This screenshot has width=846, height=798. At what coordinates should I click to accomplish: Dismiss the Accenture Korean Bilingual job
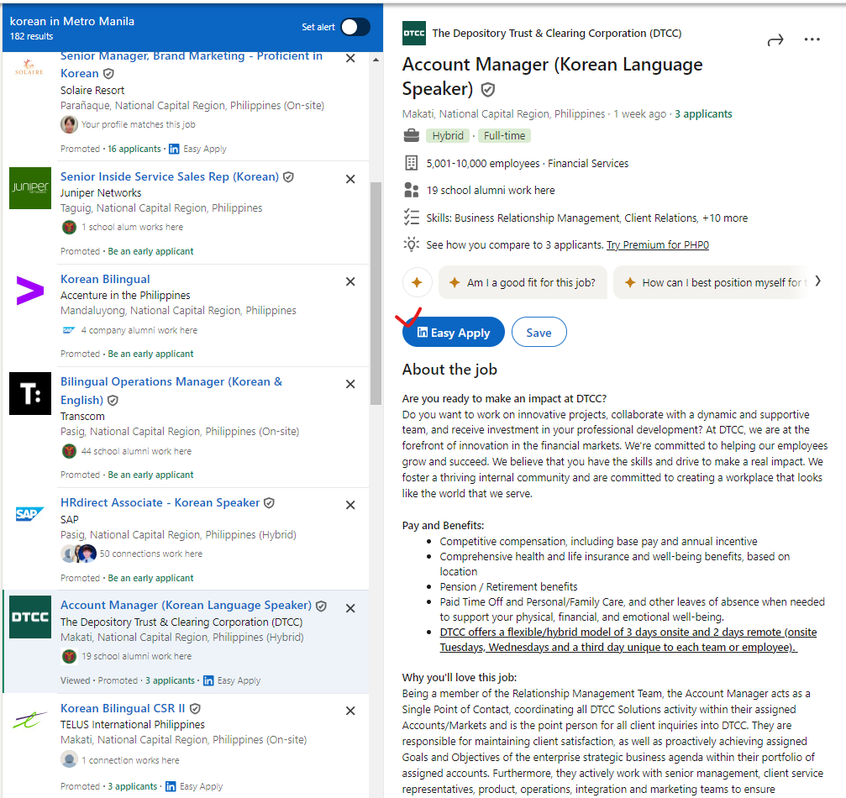(350, 281)
